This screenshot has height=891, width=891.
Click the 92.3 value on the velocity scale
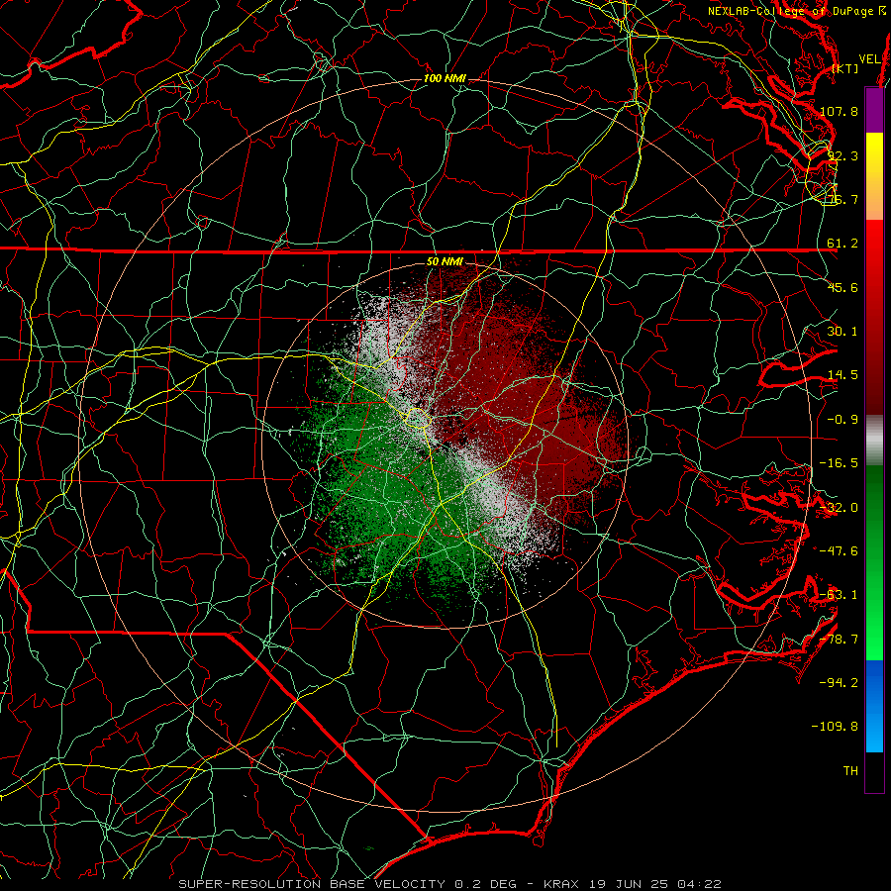pos(842,155)
